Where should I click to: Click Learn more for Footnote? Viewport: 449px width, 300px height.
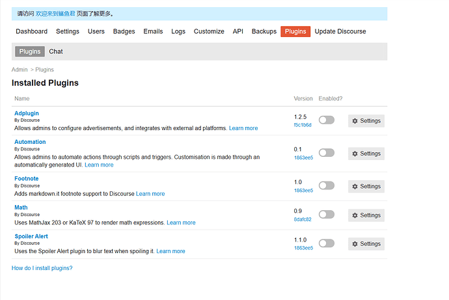tap(150, 194)
